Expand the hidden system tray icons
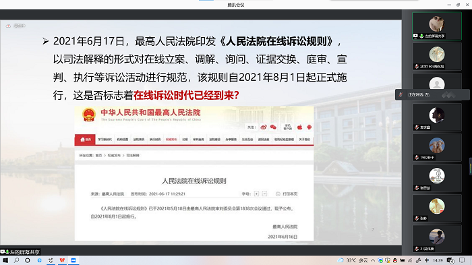The image size is (472, 265). (373, 260)
